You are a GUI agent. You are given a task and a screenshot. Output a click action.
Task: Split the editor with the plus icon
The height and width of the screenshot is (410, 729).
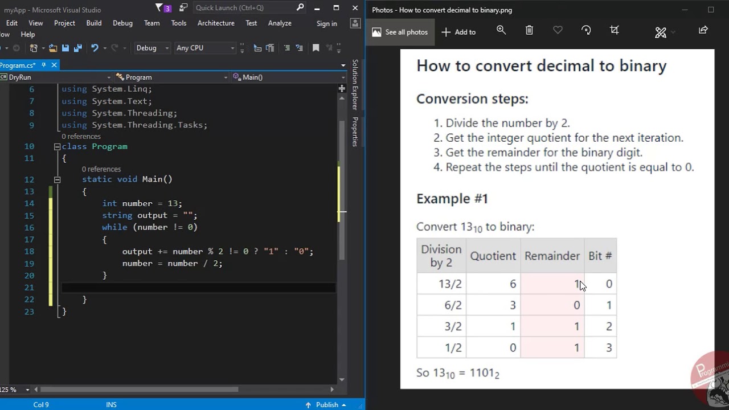pyautogui.click(x=342, y=88)
